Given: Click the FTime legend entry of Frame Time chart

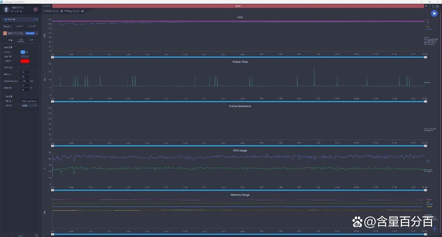Looking at the screenshot, I should (428, 82).
